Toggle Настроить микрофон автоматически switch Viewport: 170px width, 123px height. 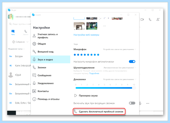click(132, 61)
